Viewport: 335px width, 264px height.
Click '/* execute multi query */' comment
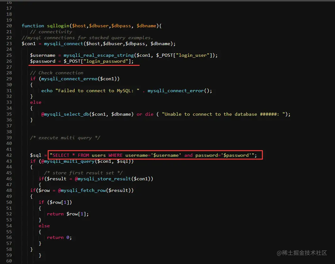pos(65,138)
